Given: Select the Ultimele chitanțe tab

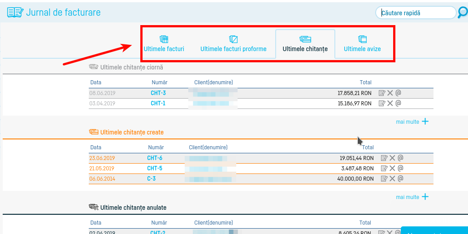Looking at the screenshot, I should [305, 44].
